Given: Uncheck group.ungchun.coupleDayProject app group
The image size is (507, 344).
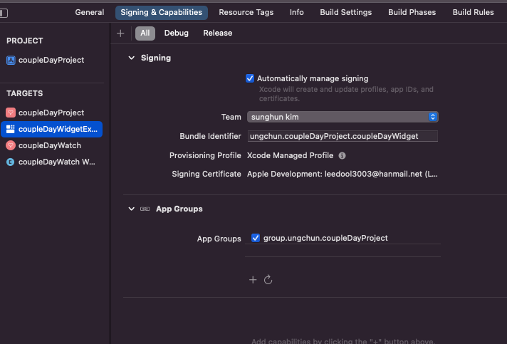Looking at the screenshot, I should pyautogui.click(x=256, y=238).
